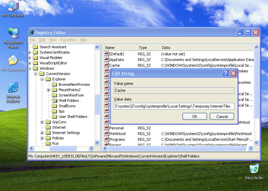Click the tree pane down scroll arrow
The width and height of the screenshot is (268, 191).
coord(97,142)
